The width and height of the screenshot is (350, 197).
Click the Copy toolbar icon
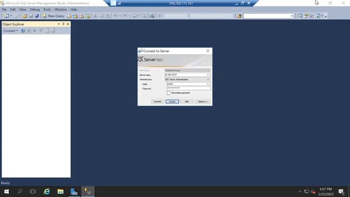101,16
